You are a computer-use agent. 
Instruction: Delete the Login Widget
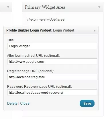[x=12, y=104]
